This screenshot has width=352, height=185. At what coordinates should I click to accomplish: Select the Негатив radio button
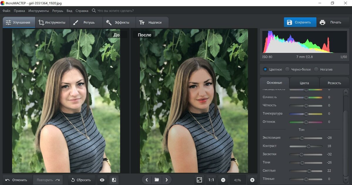(316, 69)
